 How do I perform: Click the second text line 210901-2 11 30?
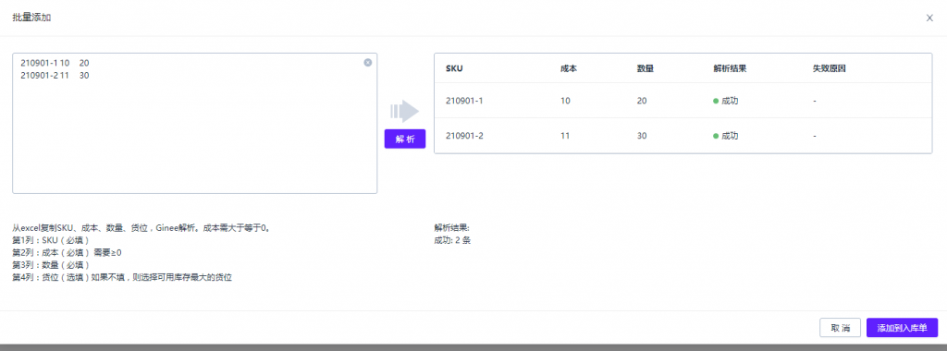point(55,76)
